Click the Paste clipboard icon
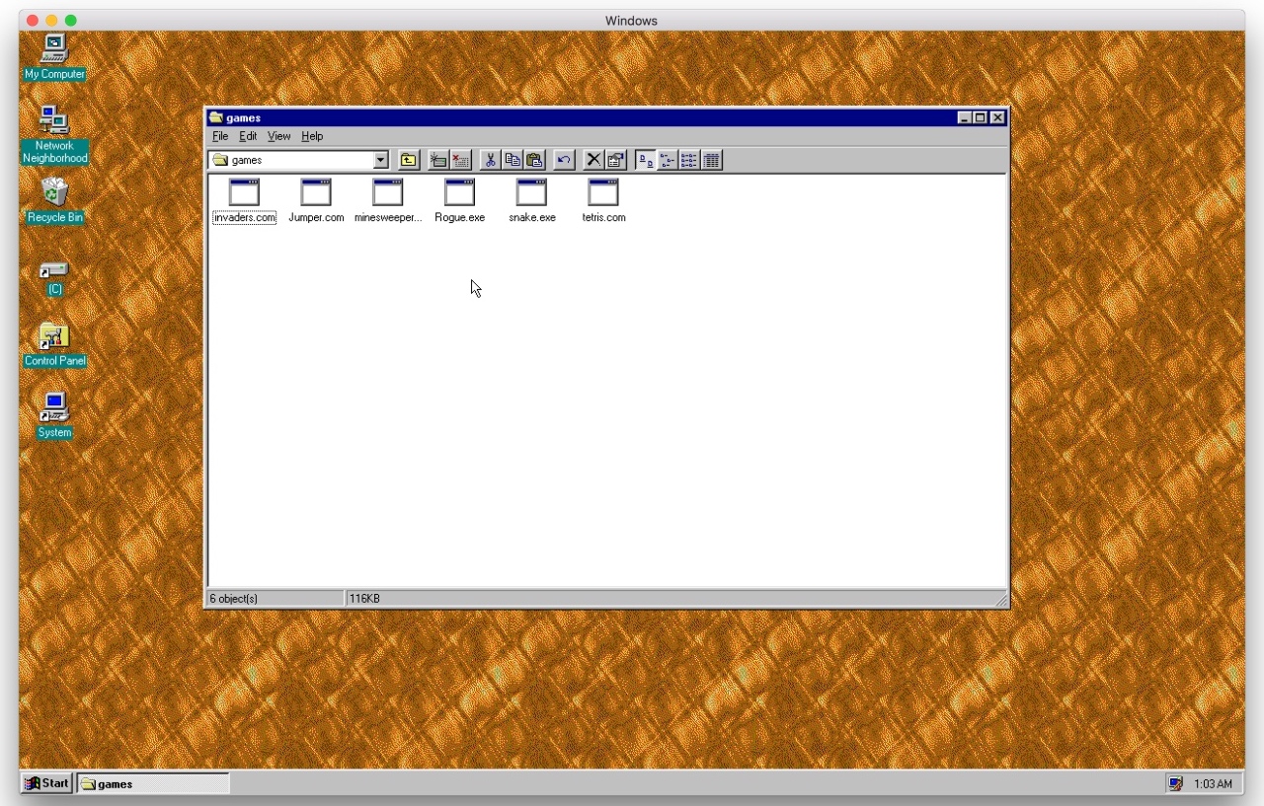 pos(534,160)
